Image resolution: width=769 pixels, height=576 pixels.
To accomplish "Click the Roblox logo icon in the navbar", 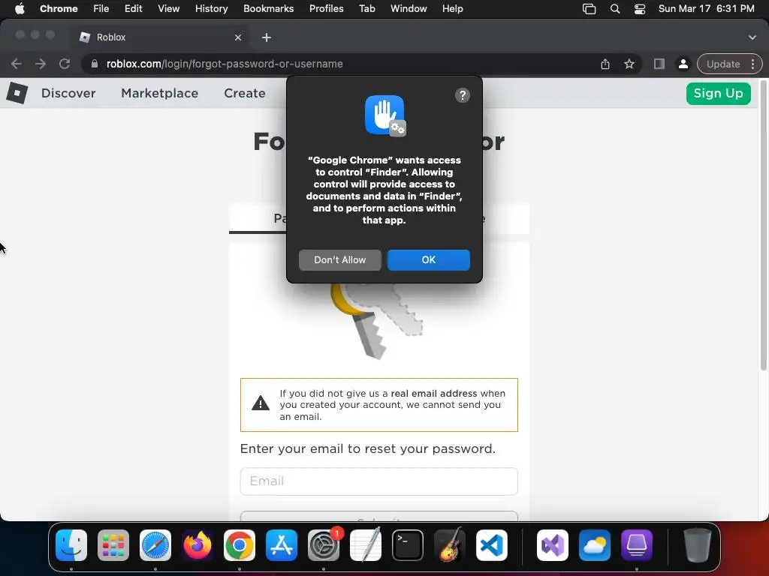I will click(x=17, y=92).
